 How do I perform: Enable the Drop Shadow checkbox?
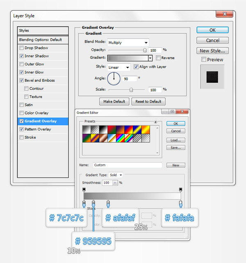pyautogui.click(x=21, y=48)
